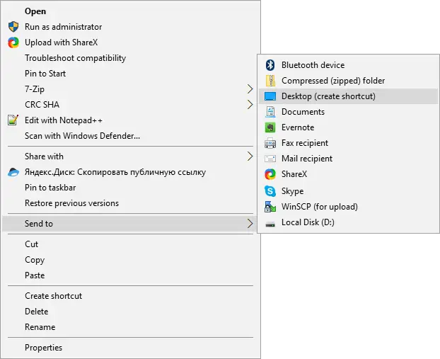
Task: Click the ShareX icon beside Upload with ShareX
Action: click(13, 42)
